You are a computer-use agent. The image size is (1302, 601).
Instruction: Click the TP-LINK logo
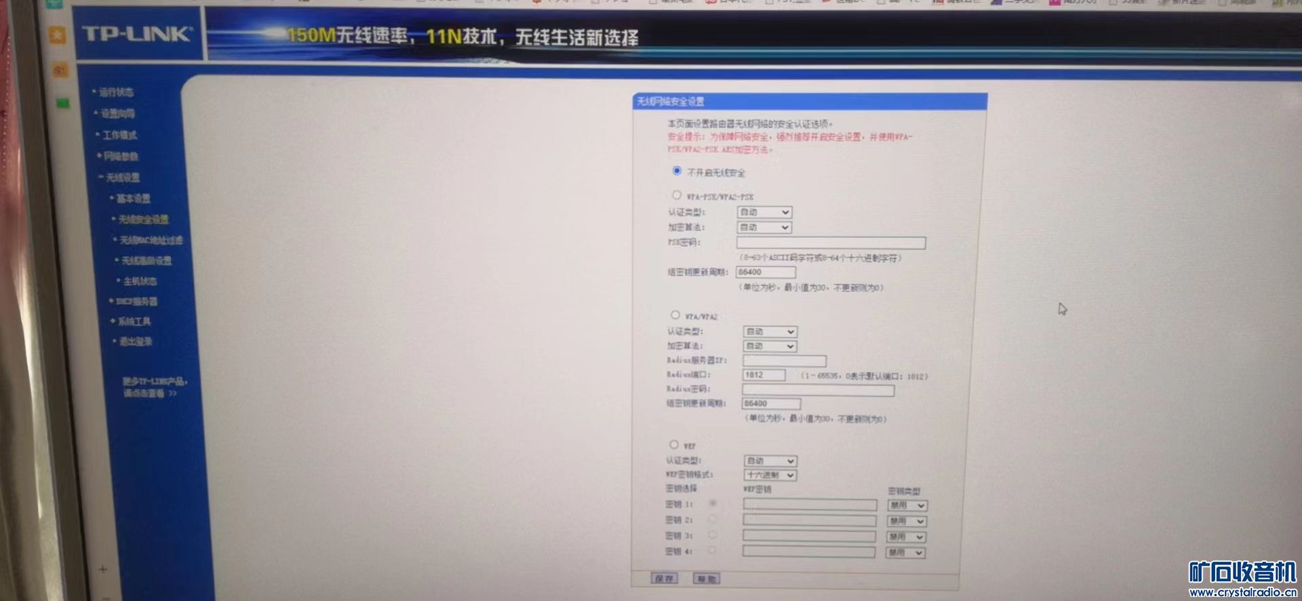point(138,34)
